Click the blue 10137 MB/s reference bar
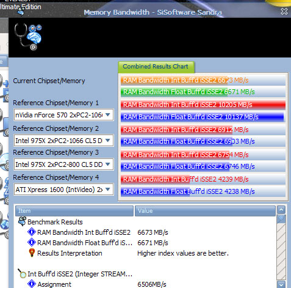The width and height of the screenshot is (291, 288). coord(203,117)
